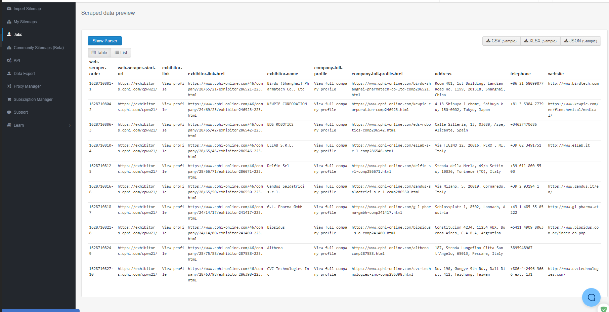
Task: Download JSON sample file
Action: [580, 41]
